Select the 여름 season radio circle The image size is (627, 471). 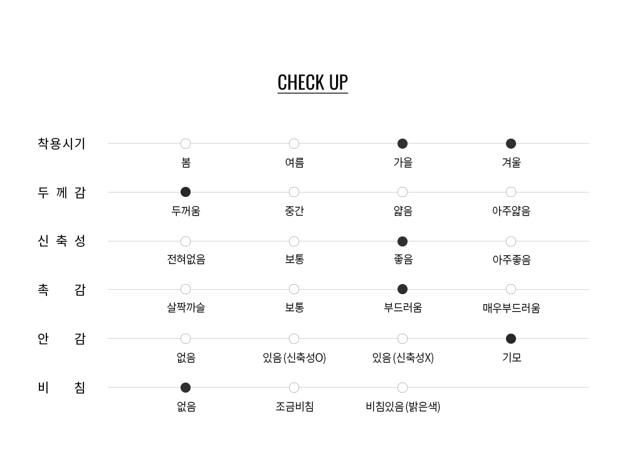294,144
